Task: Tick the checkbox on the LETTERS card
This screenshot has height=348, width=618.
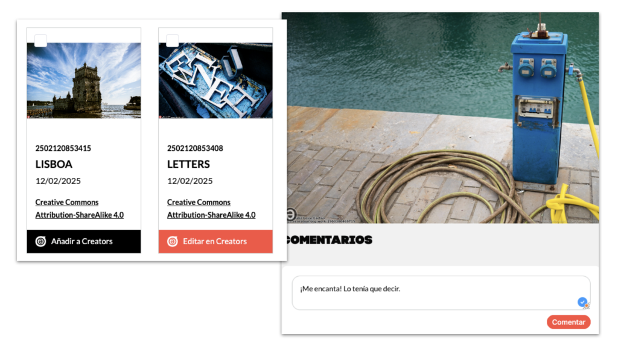Action: coord(172,40)
